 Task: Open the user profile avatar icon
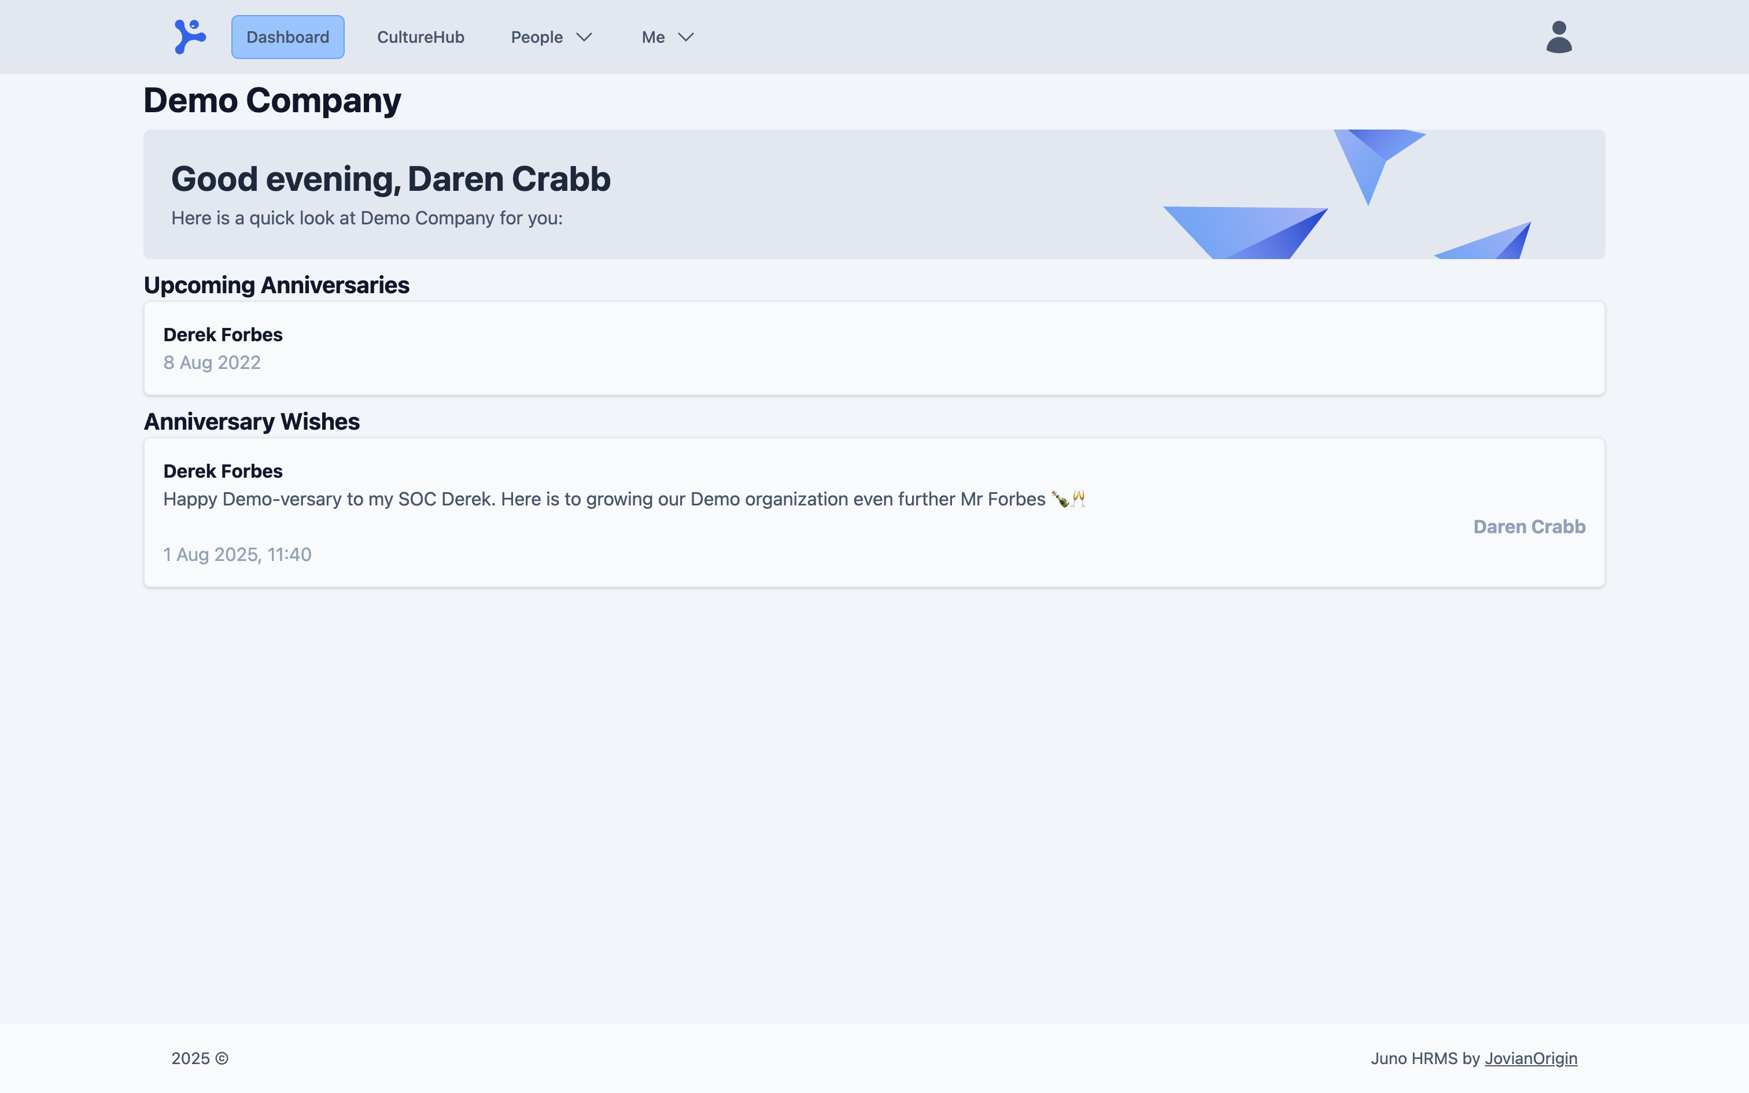(x=1559, y=37)
